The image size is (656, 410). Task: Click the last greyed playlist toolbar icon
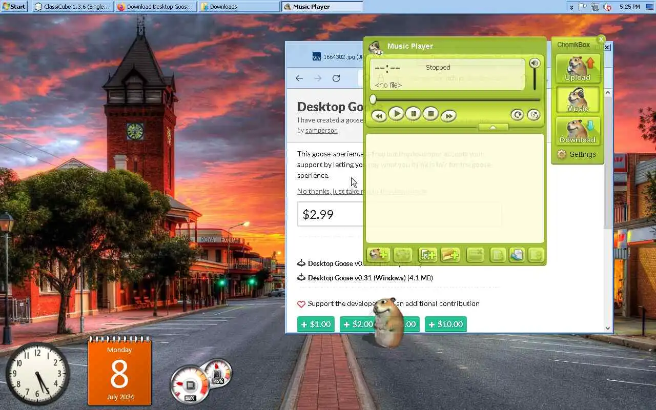pos(536,255)
